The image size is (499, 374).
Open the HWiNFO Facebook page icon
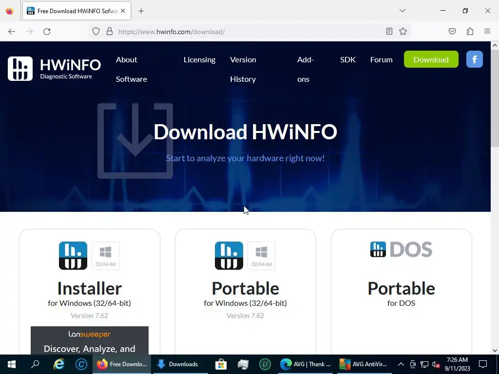coord(475,59)
